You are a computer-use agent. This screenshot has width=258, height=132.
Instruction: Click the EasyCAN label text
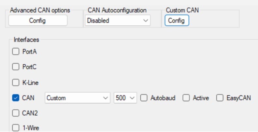[x=239, y=98]
